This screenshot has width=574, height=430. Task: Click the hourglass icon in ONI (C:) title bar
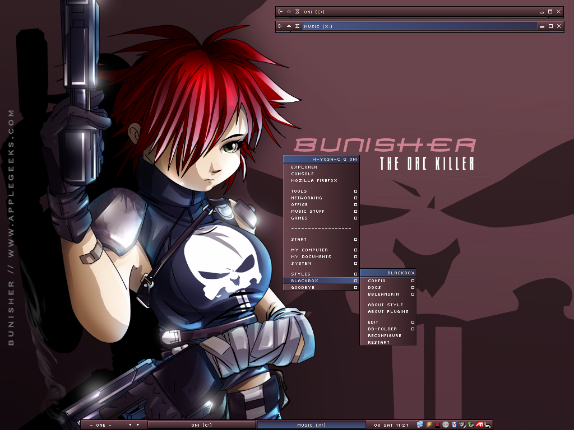(x=297, y=12)
